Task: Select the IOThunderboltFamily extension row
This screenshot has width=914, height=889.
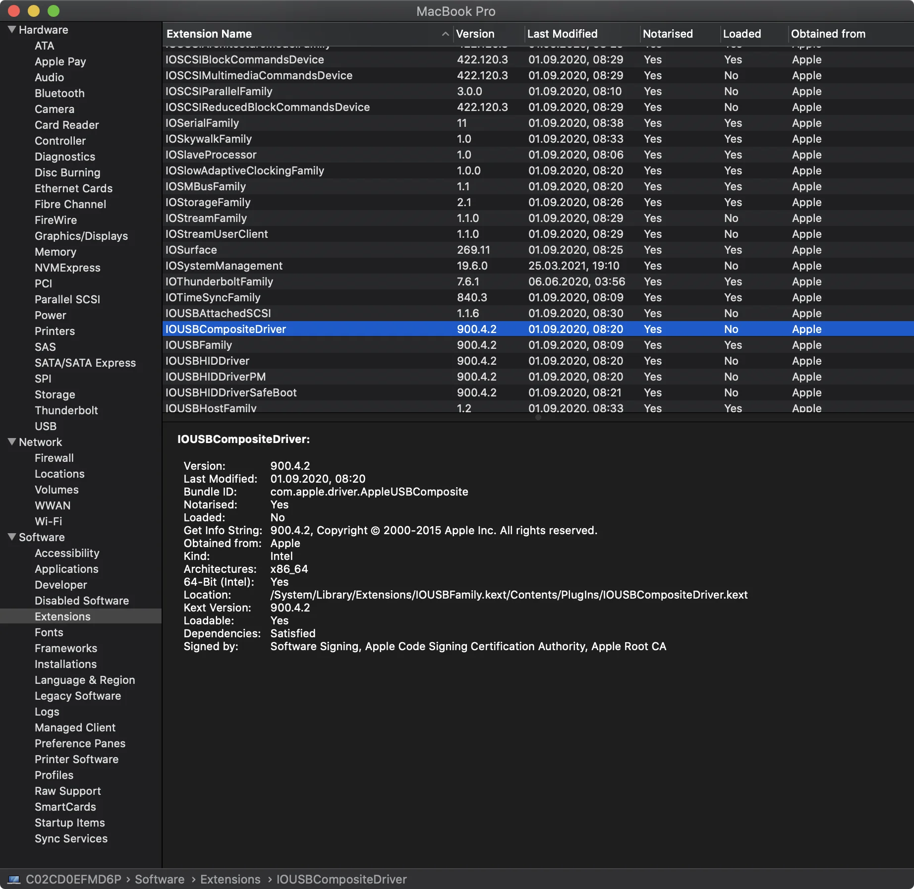Action: (219, 281)
